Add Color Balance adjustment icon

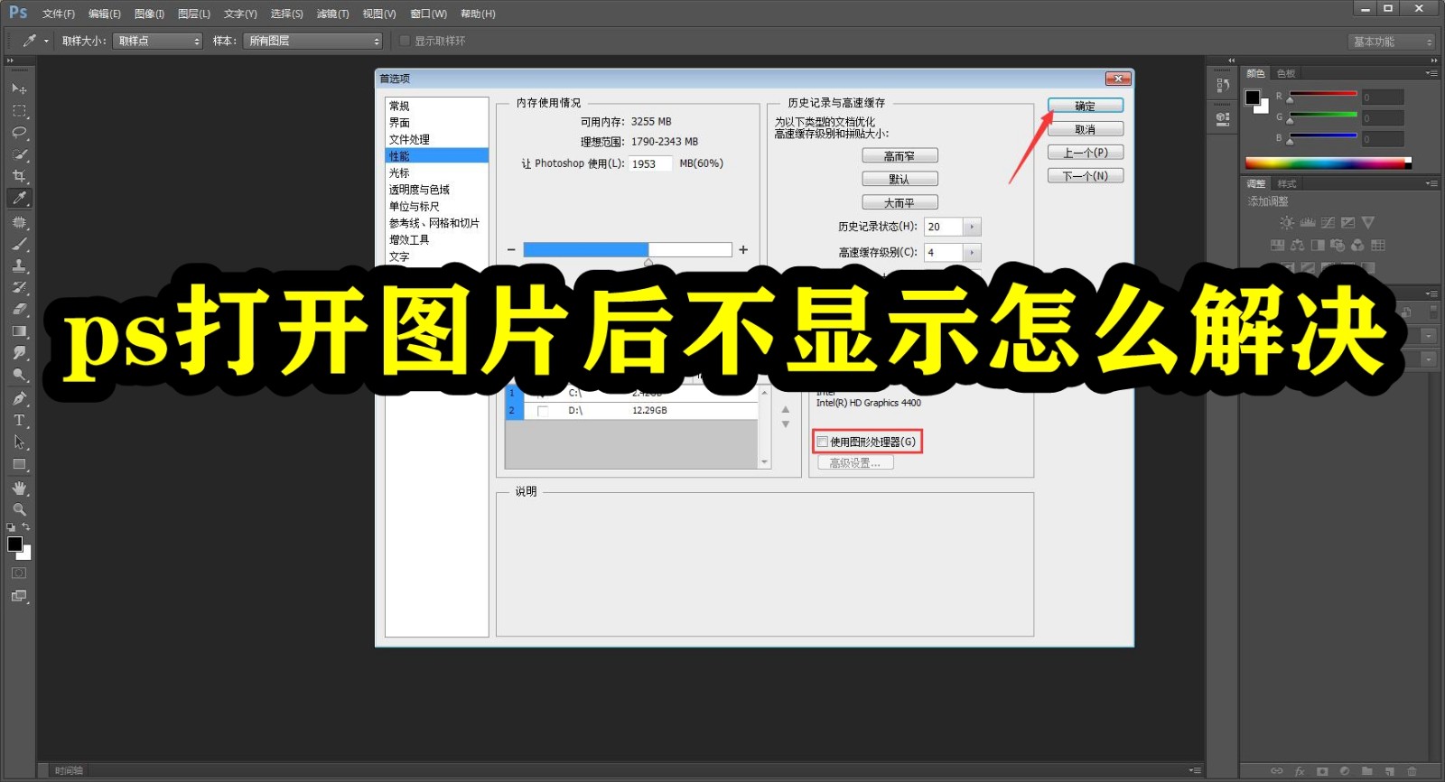(1297, 245)
